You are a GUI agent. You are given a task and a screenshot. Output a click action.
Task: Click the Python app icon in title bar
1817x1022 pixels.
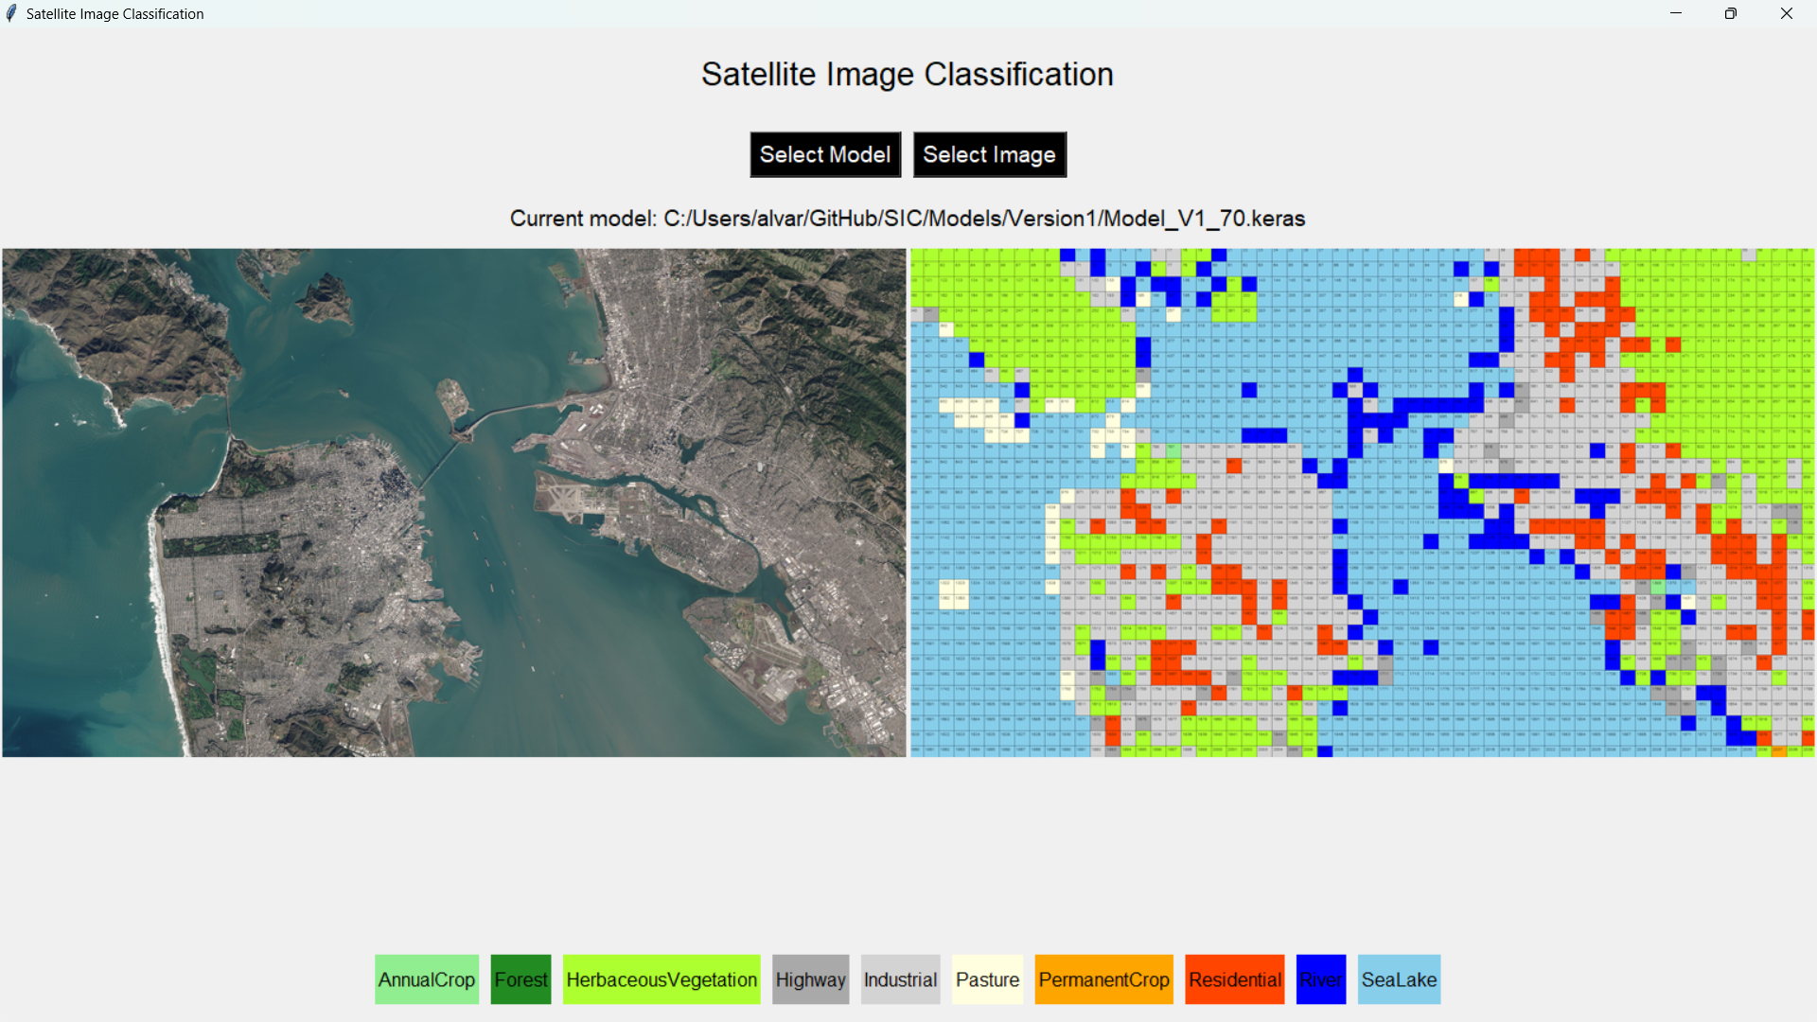click(11, 13)
